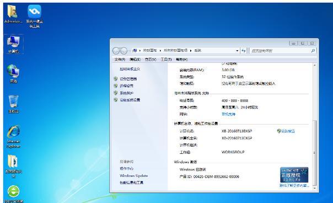Select the 计算机 desktop icon
The image size is (333, 203).
pyautogui.click(x=13, y=44)
